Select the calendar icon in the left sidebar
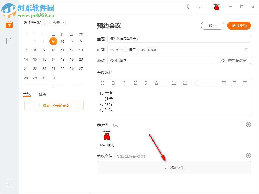 [9, 25]
